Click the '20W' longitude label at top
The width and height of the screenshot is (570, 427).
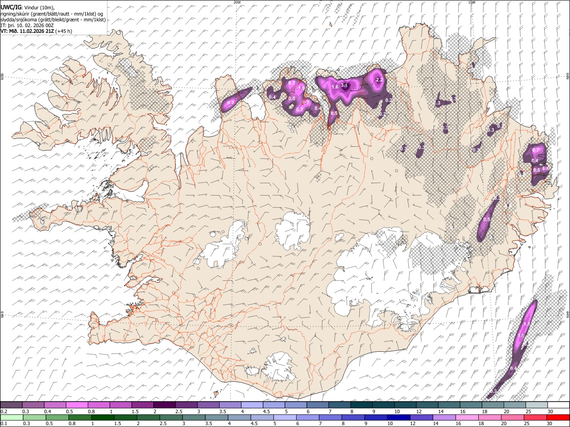(237, 2)
